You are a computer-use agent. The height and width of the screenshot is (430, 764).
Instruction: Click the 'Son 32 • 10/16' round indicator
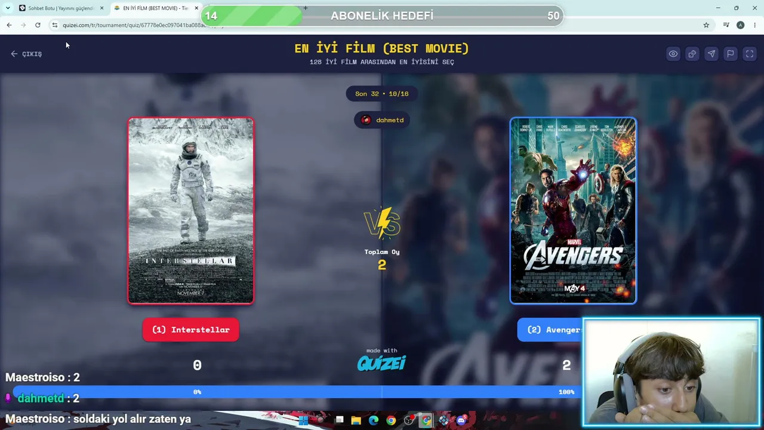[382, 94]
